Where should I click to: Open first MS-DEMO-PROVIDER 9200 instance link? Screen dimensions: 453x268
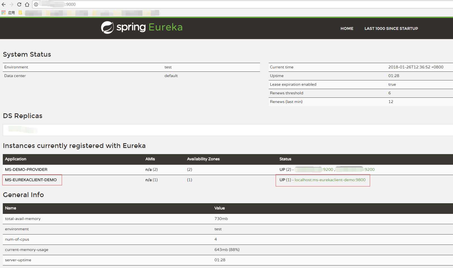pos(314,169)
